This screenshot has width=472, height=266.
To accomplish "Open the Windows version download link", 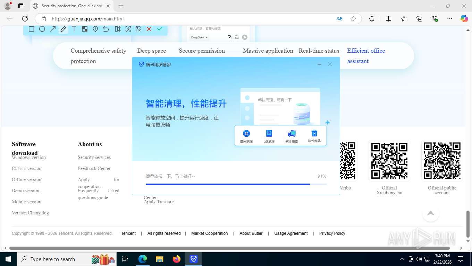I will 29,157.
